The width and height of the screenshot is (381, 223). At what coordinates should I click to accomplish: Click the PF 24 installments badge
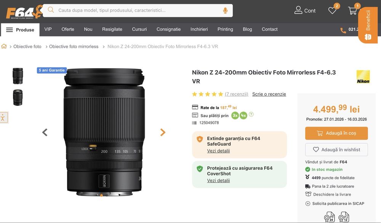[x=330, y=217]
